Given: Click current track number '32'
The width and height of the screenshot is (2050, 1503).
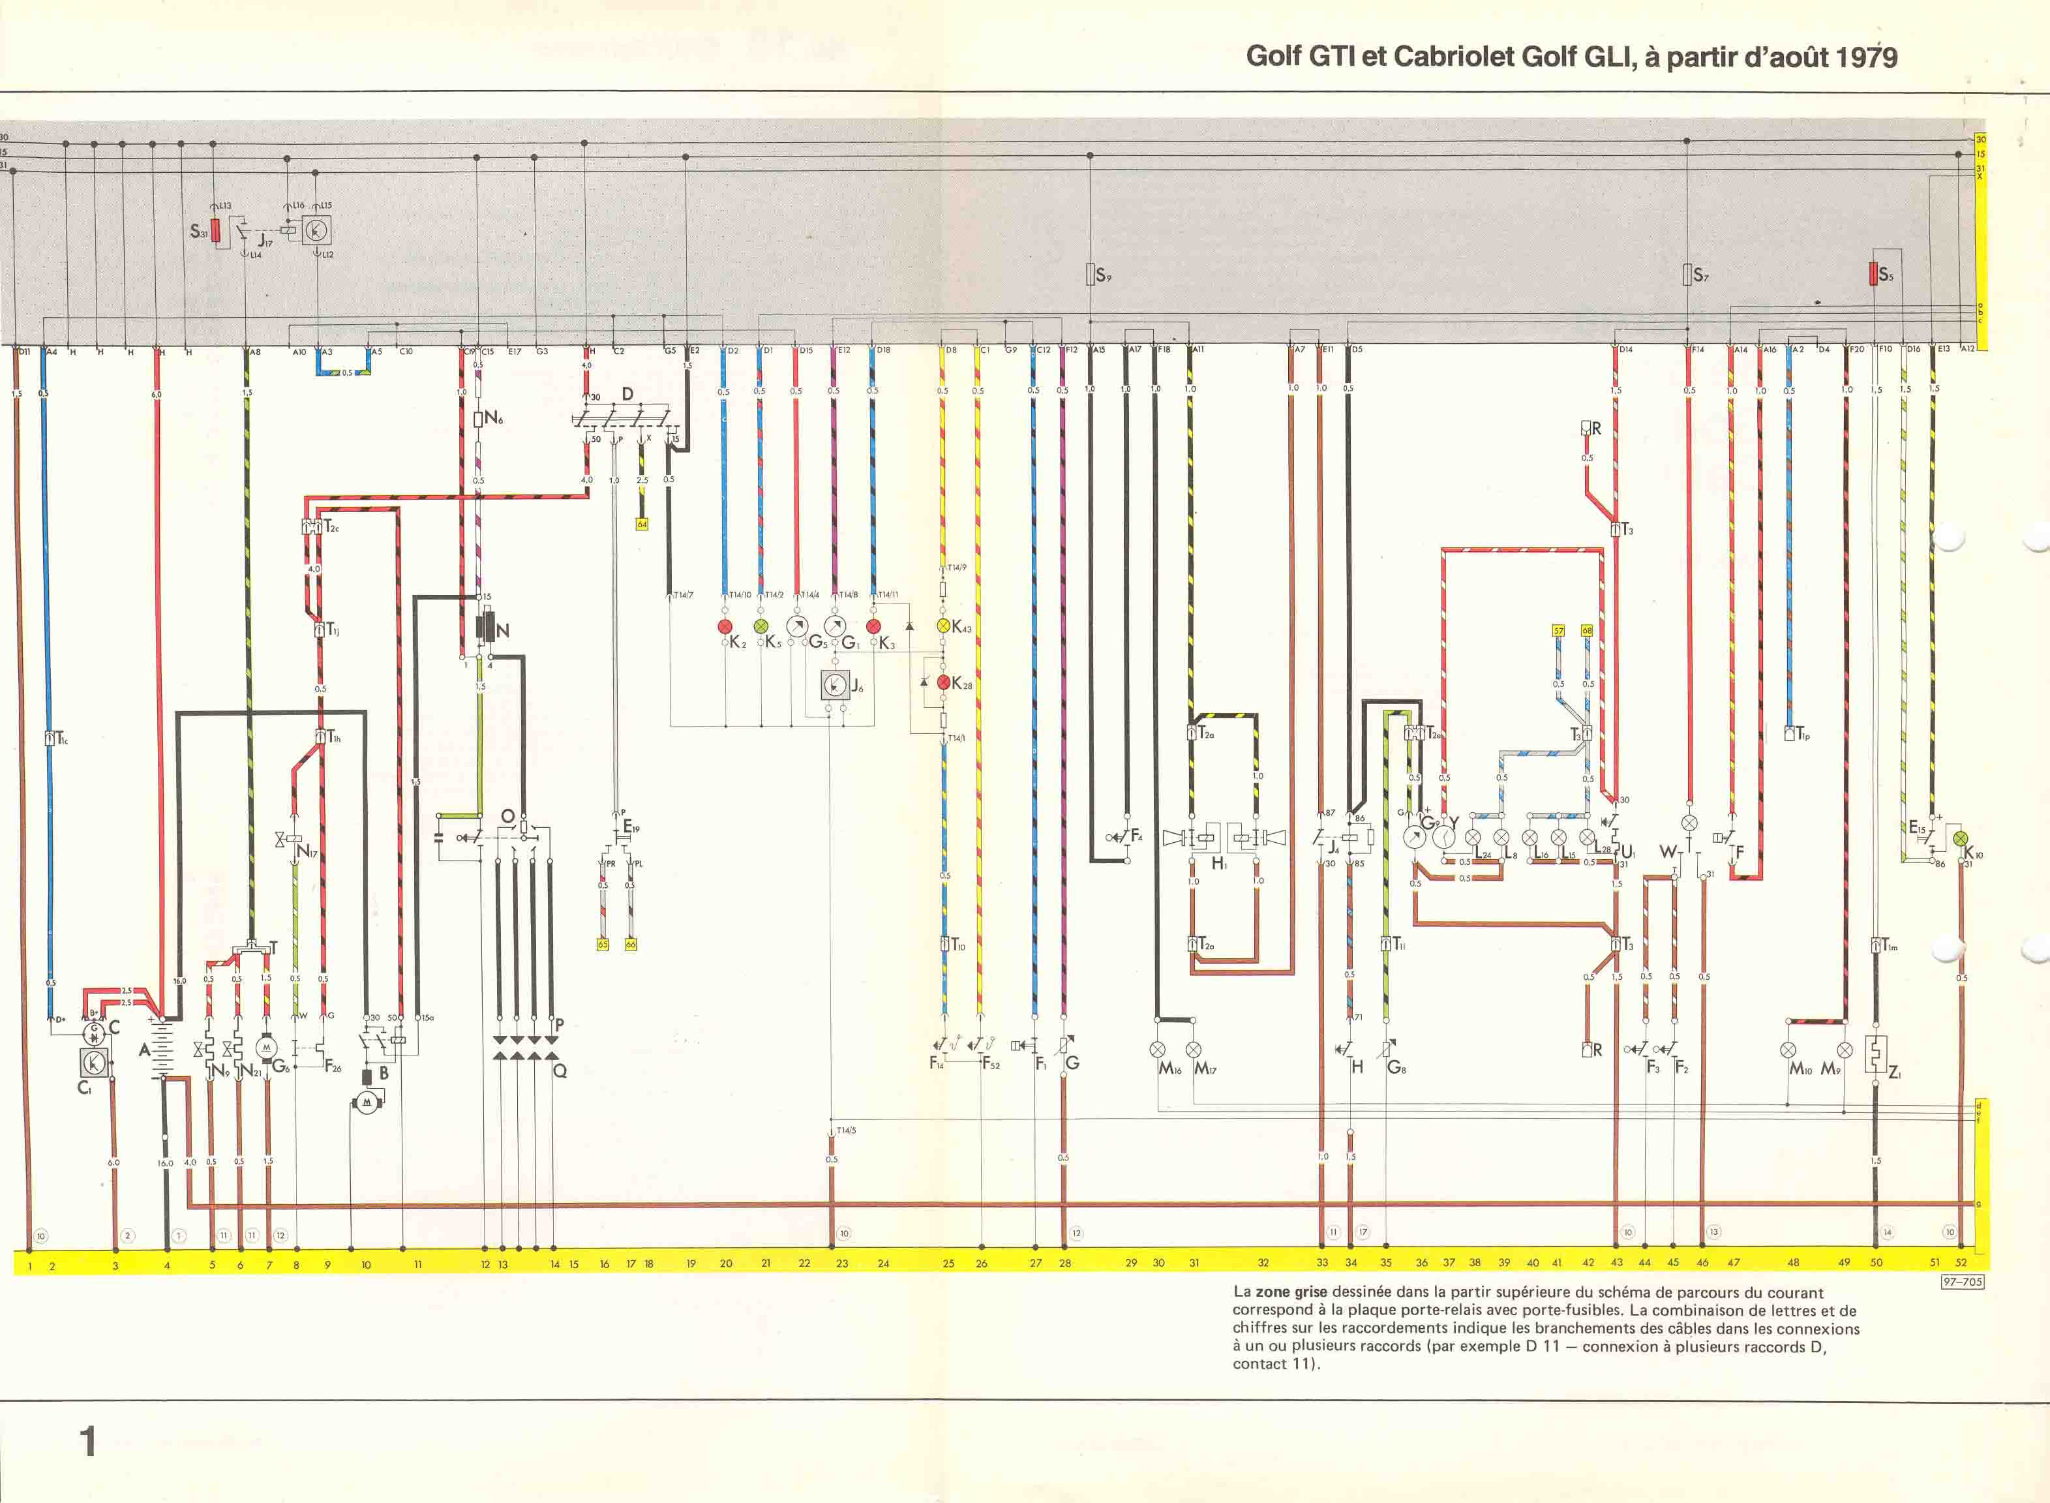Looking at the screenshot, I should [1262, 1263].
